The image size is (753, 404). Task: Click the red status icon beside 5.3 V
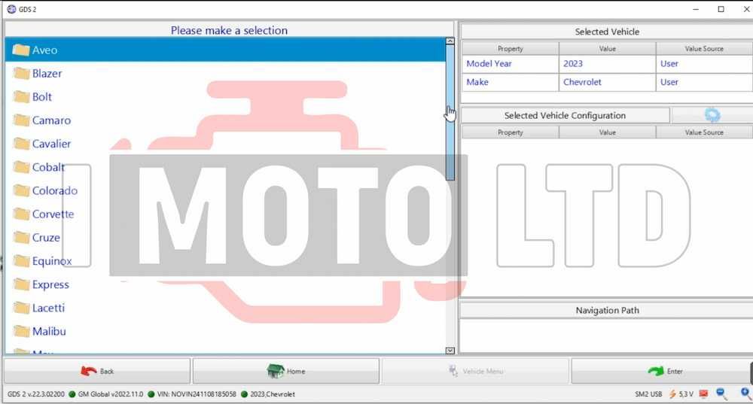click(703, 394)
